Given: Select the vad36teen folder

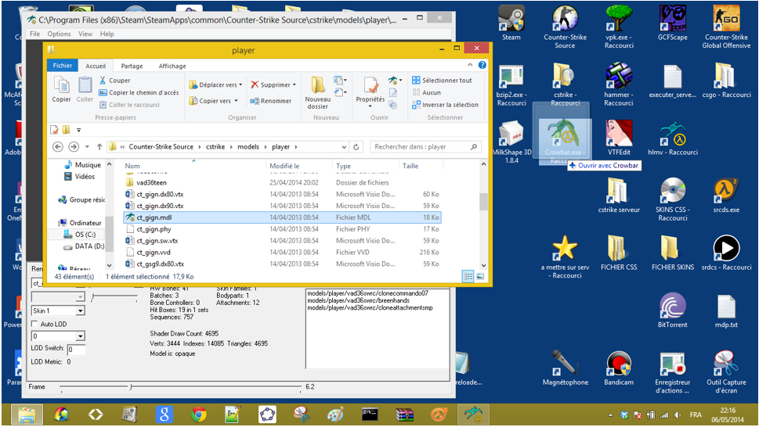Looking at the screenshot, I should [282, 182].
